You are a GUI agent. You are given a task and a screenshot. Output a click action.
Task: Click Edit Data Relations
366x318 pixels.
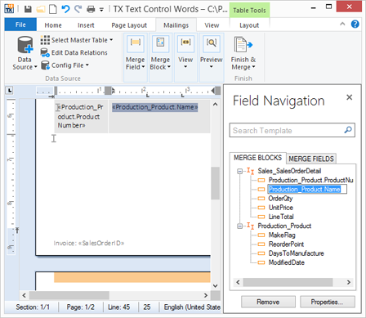pos(74,52)
